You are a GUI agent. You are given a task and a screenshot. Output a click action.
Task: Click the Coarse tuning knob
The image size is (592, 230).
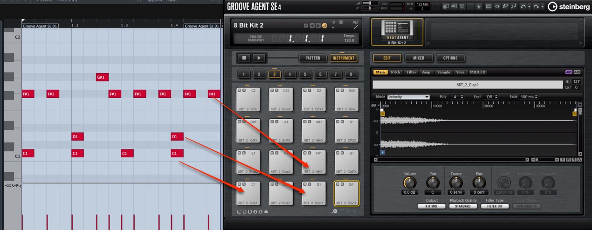point(456,183)
